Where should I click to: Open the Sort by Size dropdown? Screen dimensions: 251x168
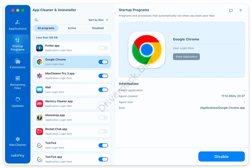98,20
